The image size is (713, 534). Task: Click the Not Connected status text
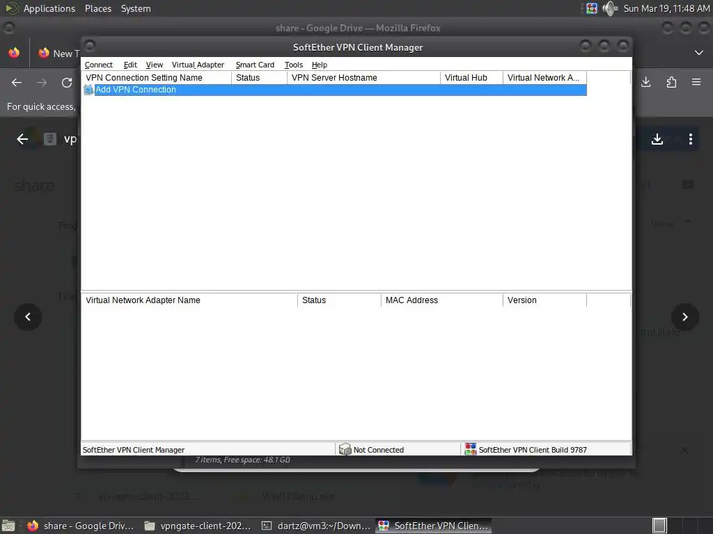coord(378,450)
